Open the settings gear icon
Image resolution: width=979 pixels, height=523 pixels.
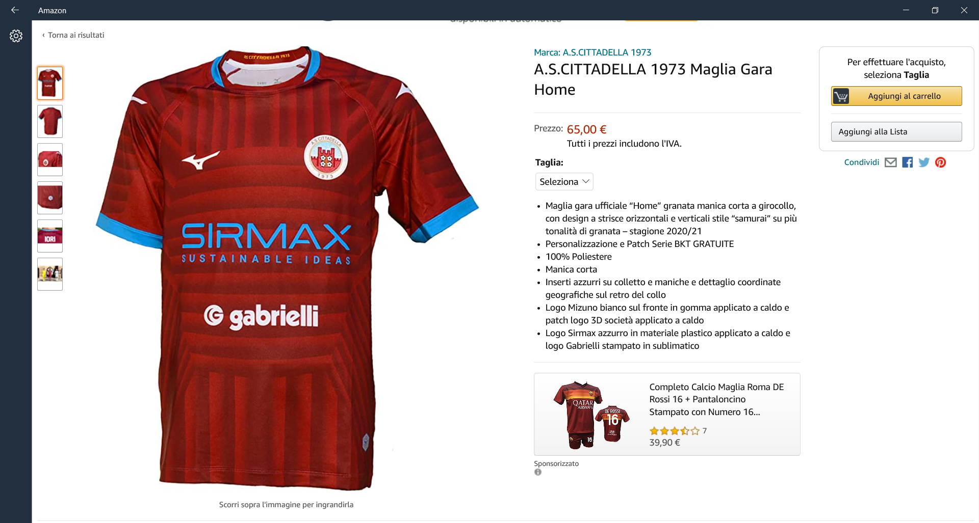[16, 36]
